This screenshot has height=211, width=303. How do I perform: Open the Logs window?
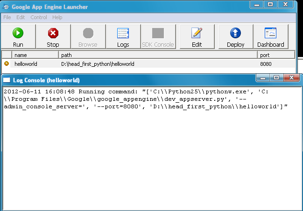[123, 36]
